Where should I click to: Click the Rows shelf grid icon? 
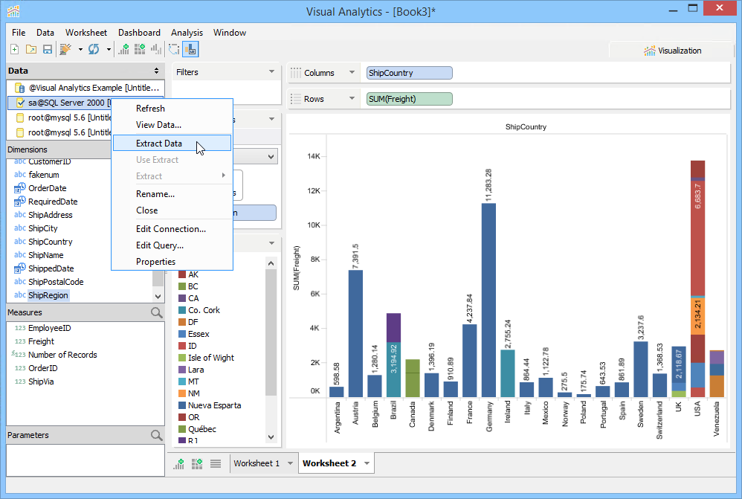tap(296, 99)
